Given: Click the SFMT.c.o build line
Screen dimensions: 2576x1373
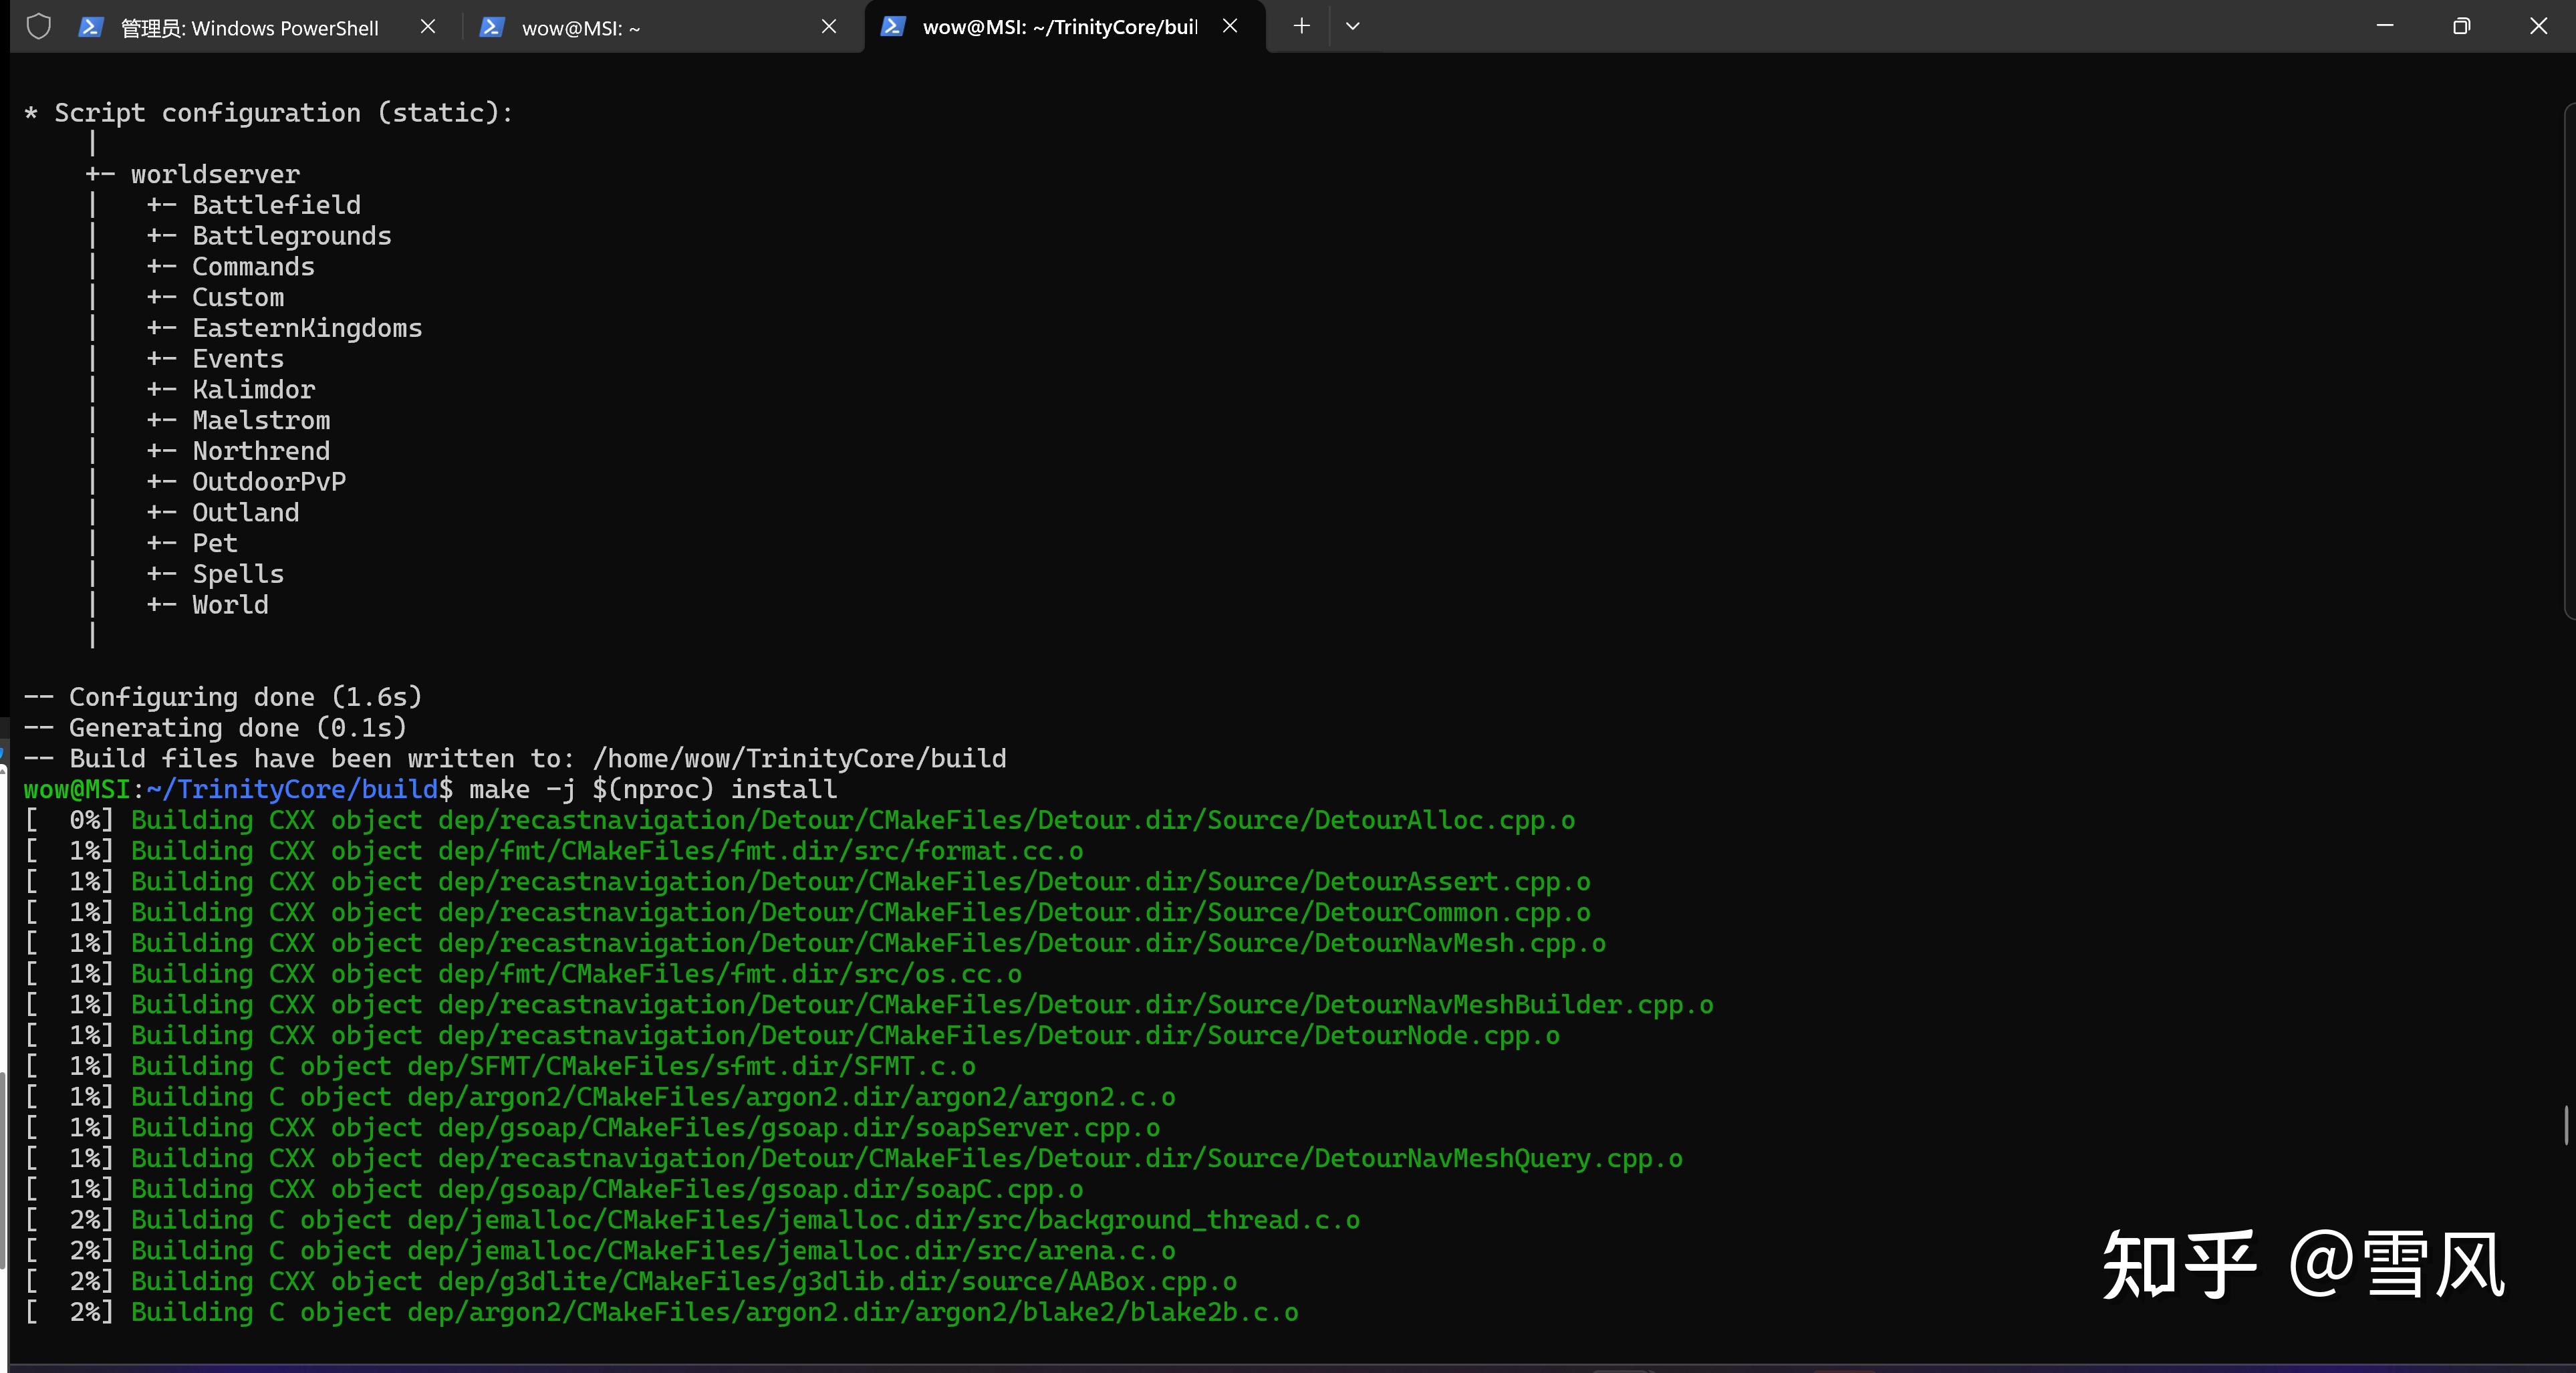Looking at the screenshot, I should [x=500, y=1067].
